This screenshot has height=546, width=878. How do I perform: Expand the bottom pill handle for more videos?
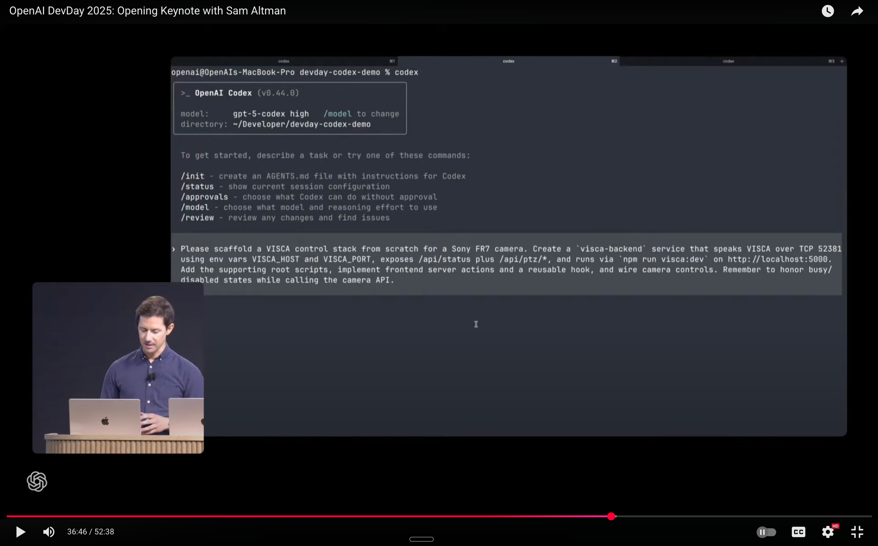tap(421, 539)
